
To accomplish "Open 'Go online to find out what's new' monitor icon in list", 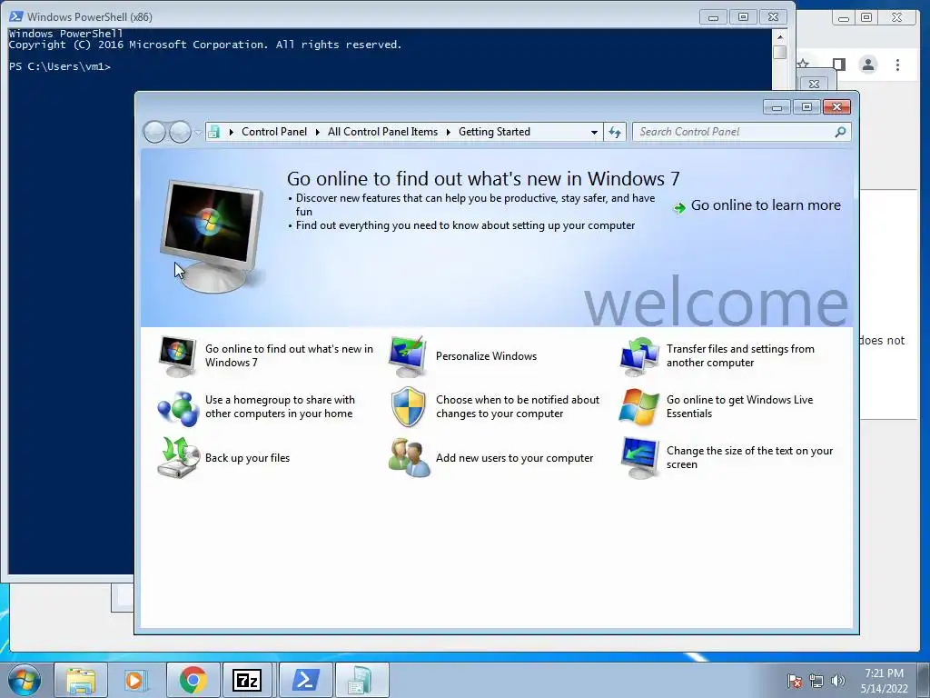I will [x=177, y=356].
